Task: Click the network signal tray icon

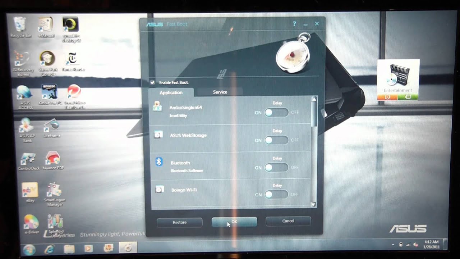Action: coord(408,245)
